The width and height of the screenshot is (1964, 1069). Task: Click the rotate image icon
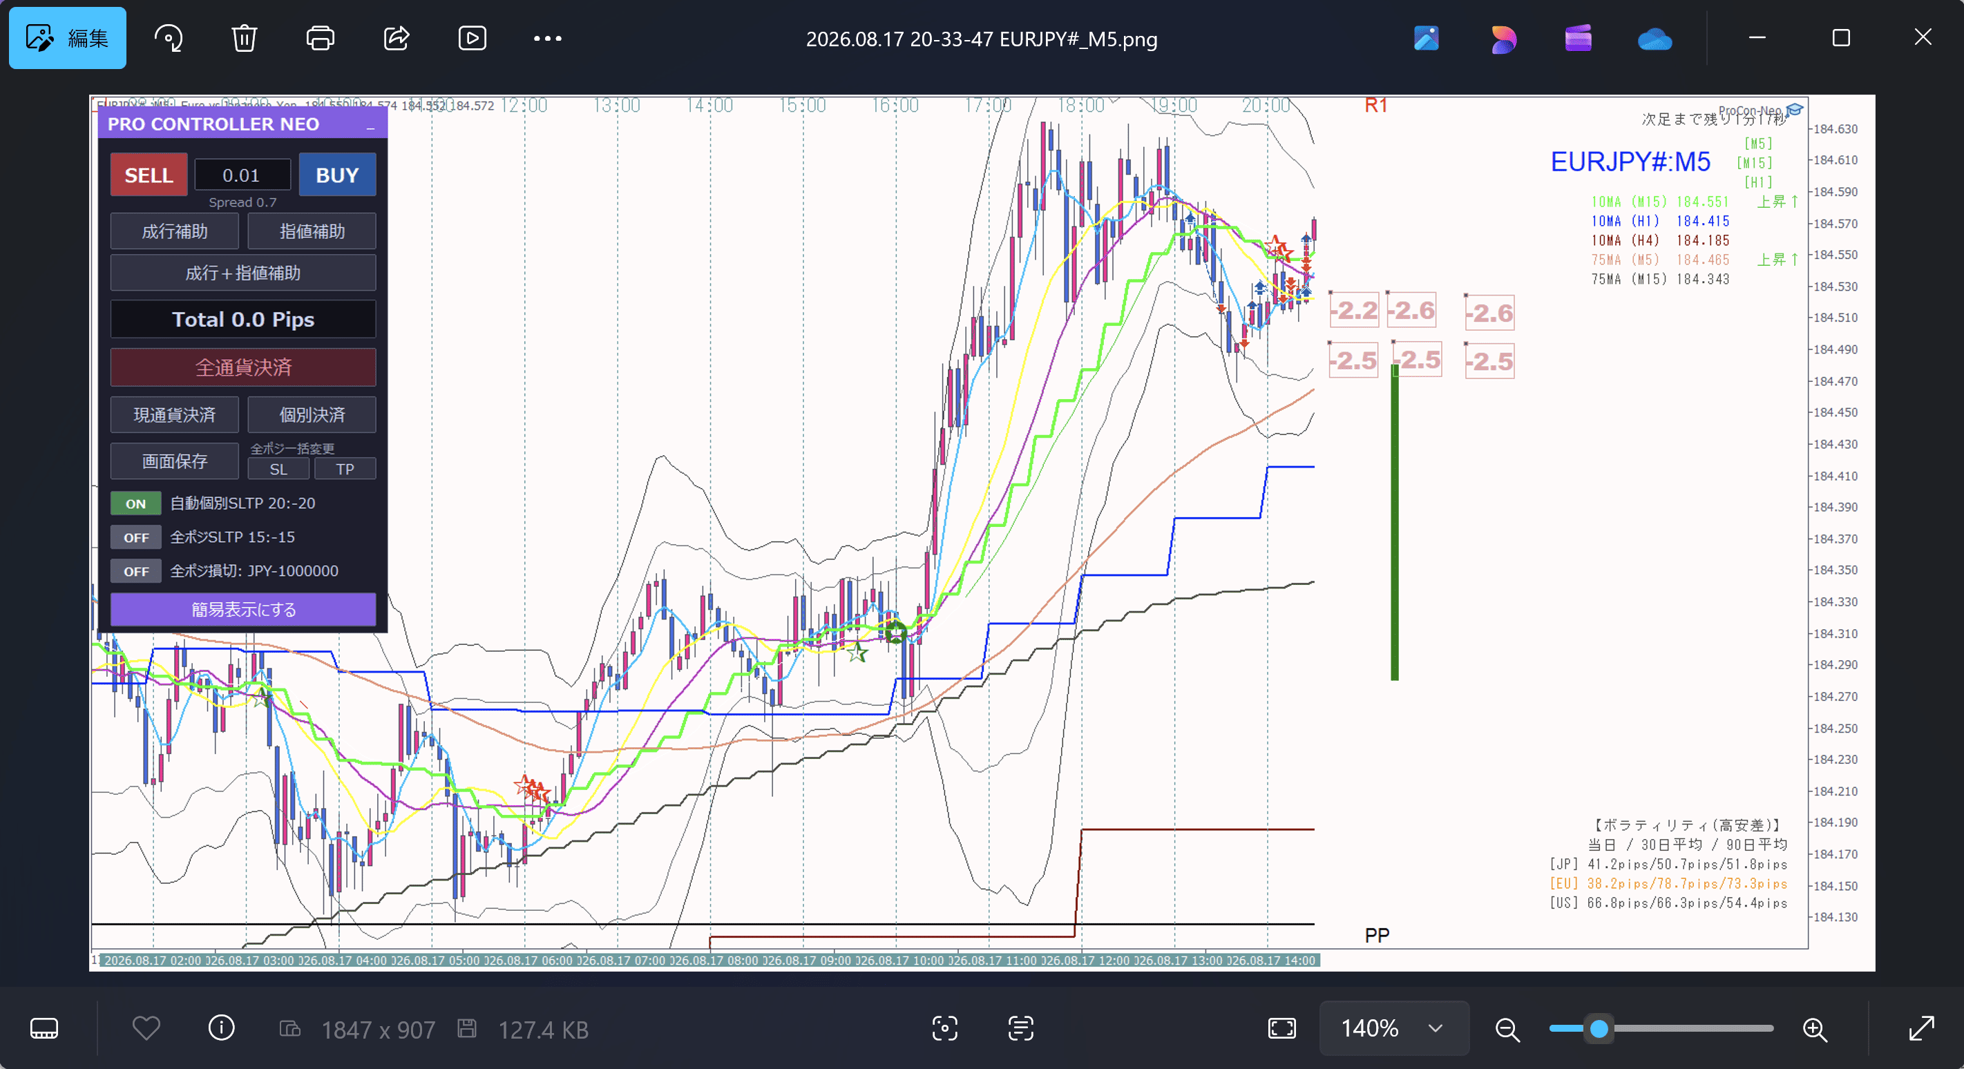169,38
